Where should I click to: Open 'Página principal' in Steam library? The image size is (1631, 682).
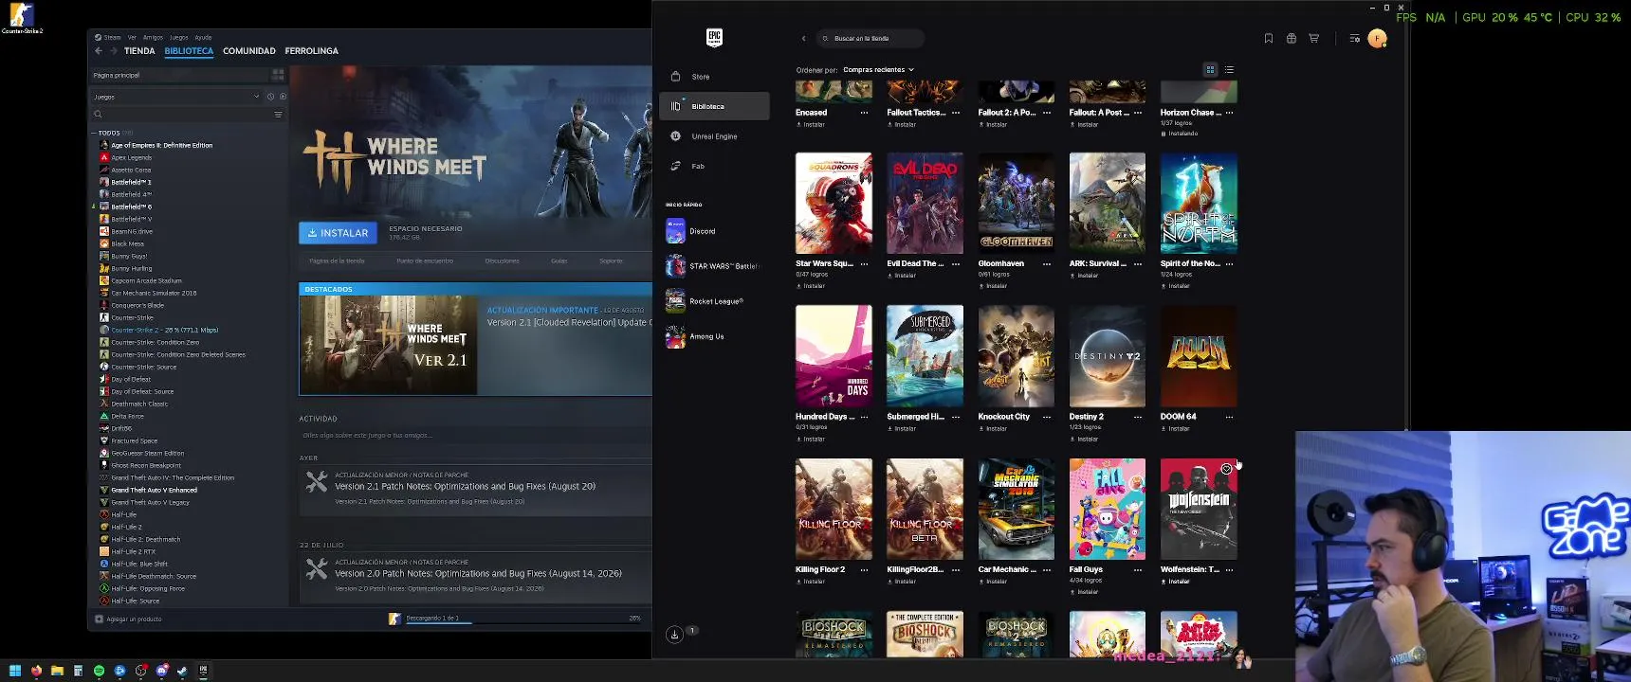tap(180, 75)
